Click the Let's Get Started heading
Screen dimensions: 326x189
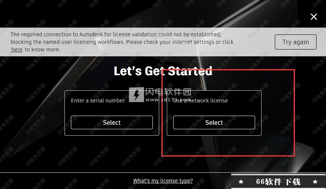pos(163,71)
